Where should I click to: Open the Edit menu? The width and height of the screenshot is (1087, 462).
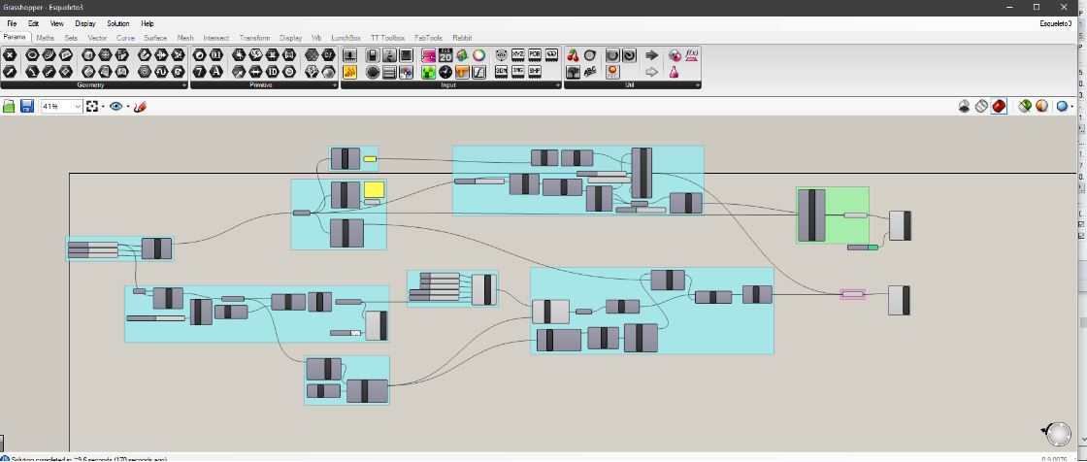click(33, 23)
